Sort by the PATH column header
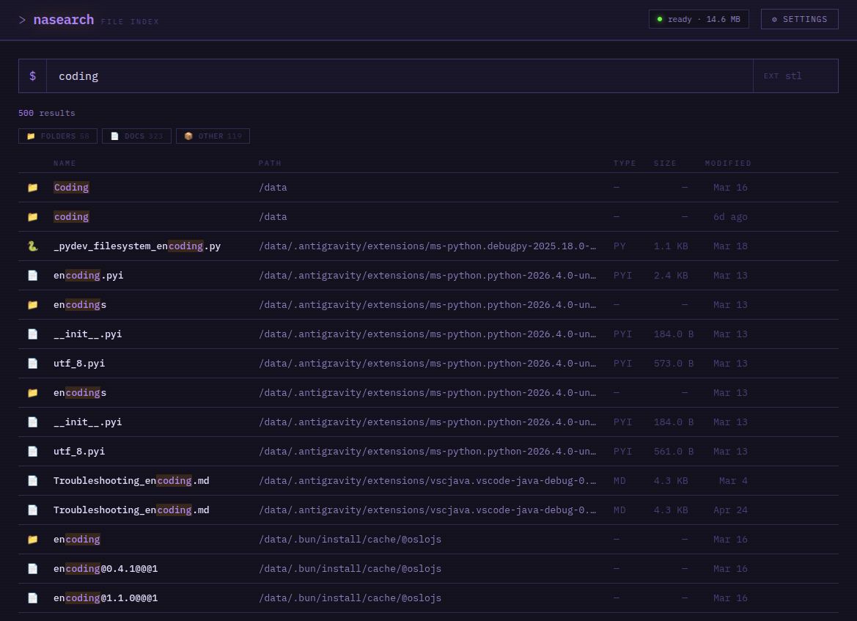Image resolution: width=857 pixels, height=621 pixels. [x=270, y=163]
